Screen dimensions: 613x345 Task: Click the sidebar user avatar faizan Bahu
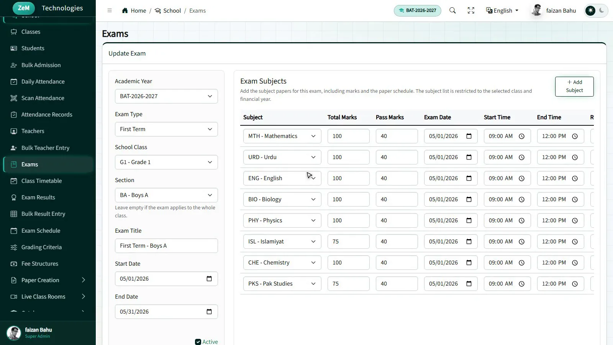(x=14, y=333)
